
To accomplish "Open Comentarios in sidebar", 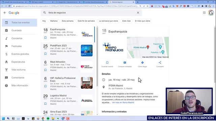I will click(x=20, y=78).
